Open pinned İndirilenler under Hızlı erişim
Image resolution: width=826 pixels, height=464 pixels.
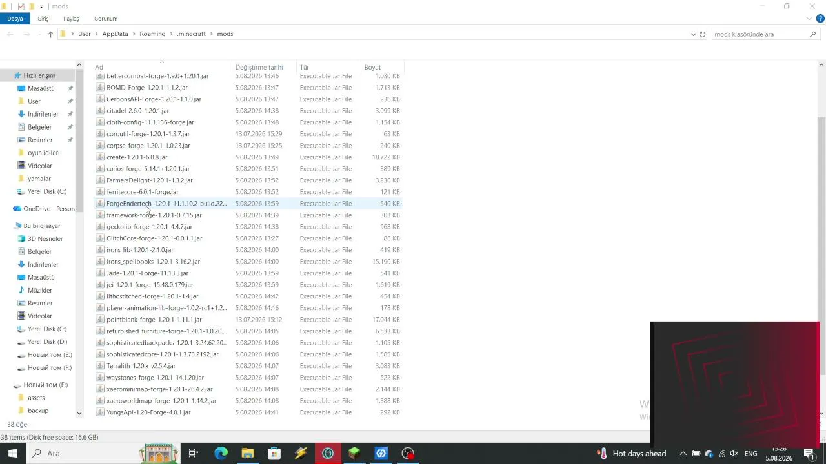[43, 114]
